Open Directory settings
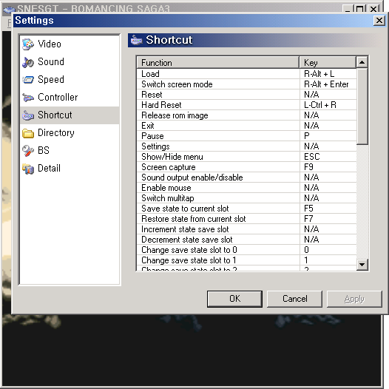The width and height of the screenshot is (389, 389). coord(55,133)
